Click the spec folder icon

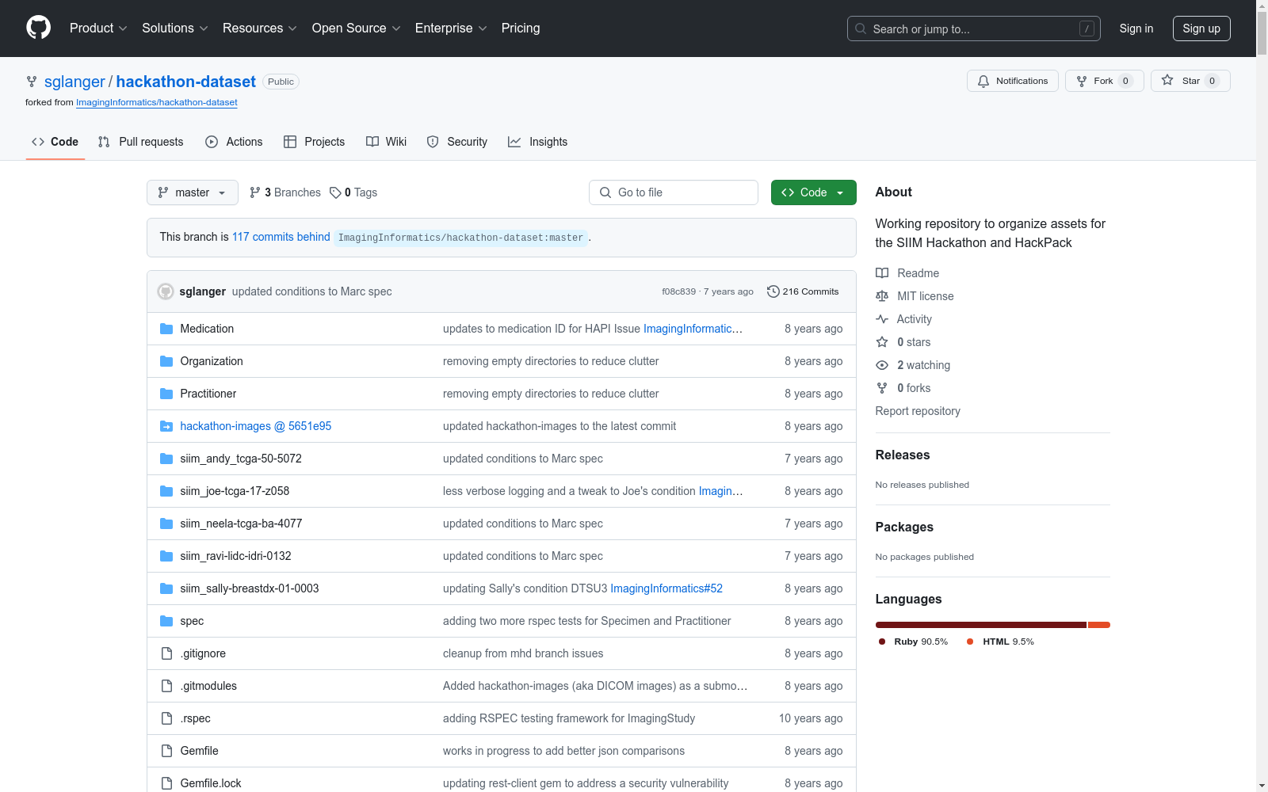point(166,621)
